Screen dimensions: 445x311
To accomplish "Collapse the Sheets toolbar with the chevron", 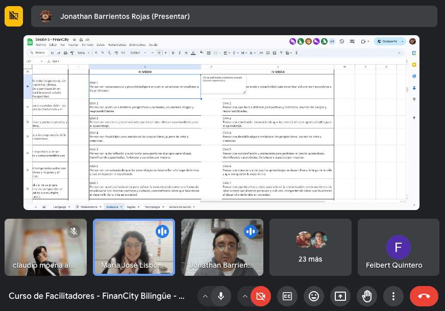I will click(399, 53).
